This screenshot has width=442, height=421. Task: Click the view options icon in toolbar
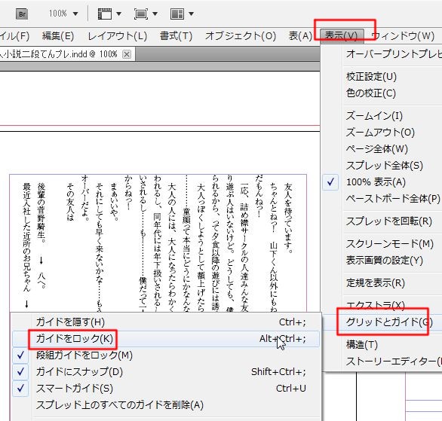105,14
